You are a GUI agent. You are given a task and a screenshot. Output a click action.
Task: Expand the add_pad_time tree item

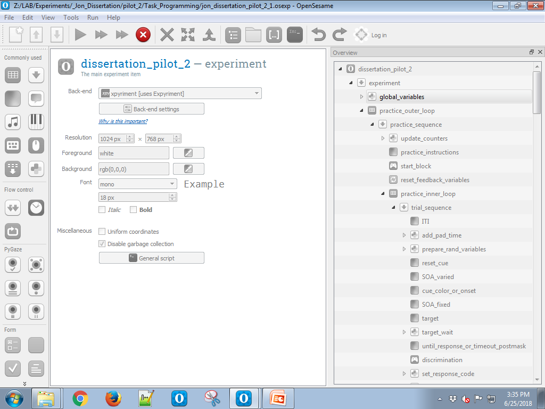[x=404, y=235]
